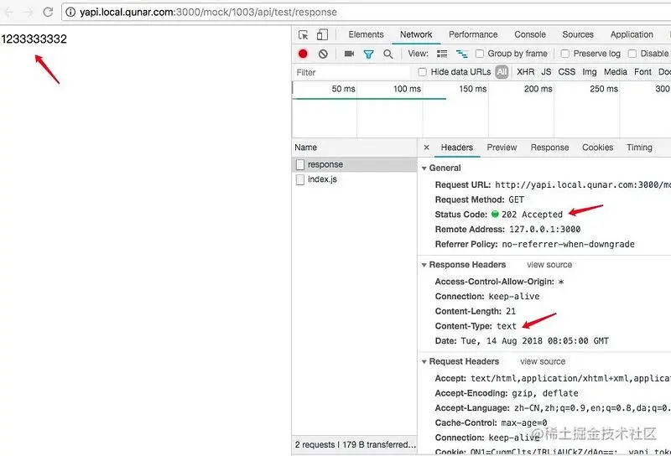Open the Console tab

point(530,34)
